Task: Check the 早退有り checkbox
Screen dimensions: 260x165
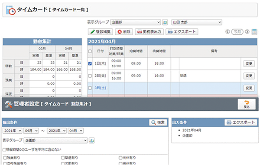Action: 63,158
